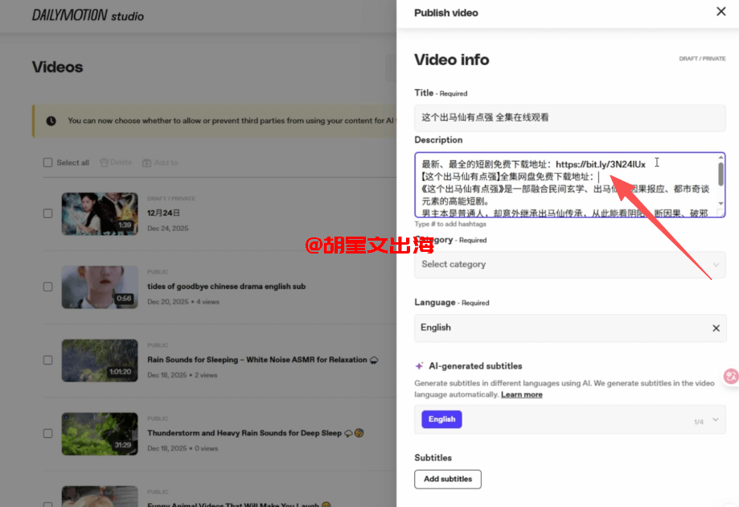Viewport: 739px width, 507px height.
Task: Click the 'Dec 24, 2025' date text
Action: pos(168,229)
